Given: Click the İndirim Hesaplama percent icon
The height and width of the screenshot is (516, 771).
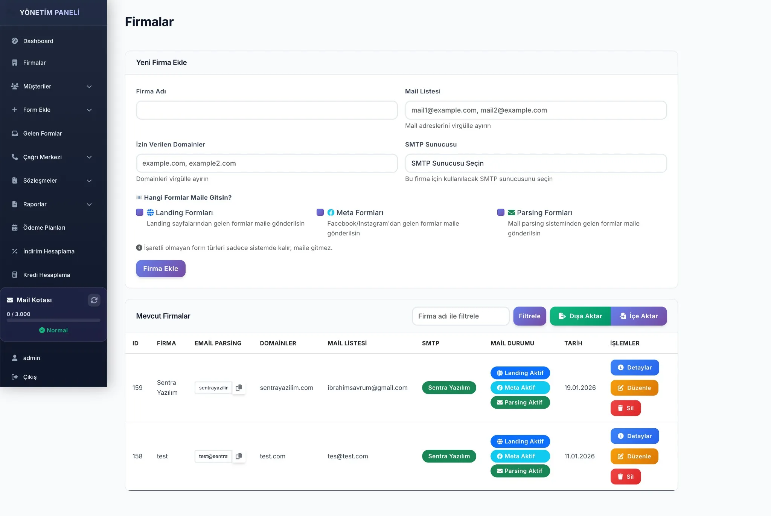Looking at the screenshot, I should click(x=15, y=251).
